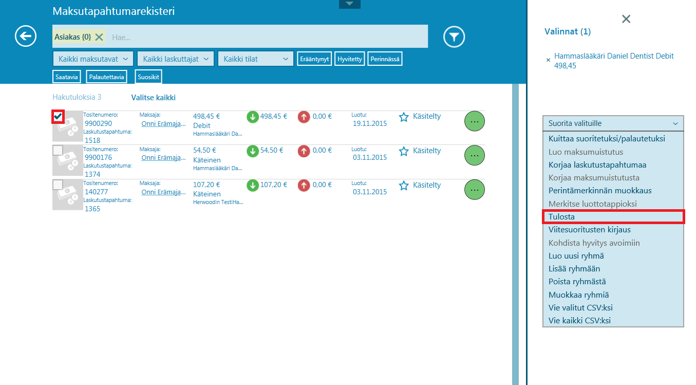The image size is (696, 385).
Task: Toggle the Hyvitetty filter
Action: tap(350, 59)
